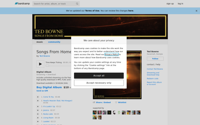Open the It's Lookin' Up track link
The width and height of the screenshot is (200, 125).
49,107
